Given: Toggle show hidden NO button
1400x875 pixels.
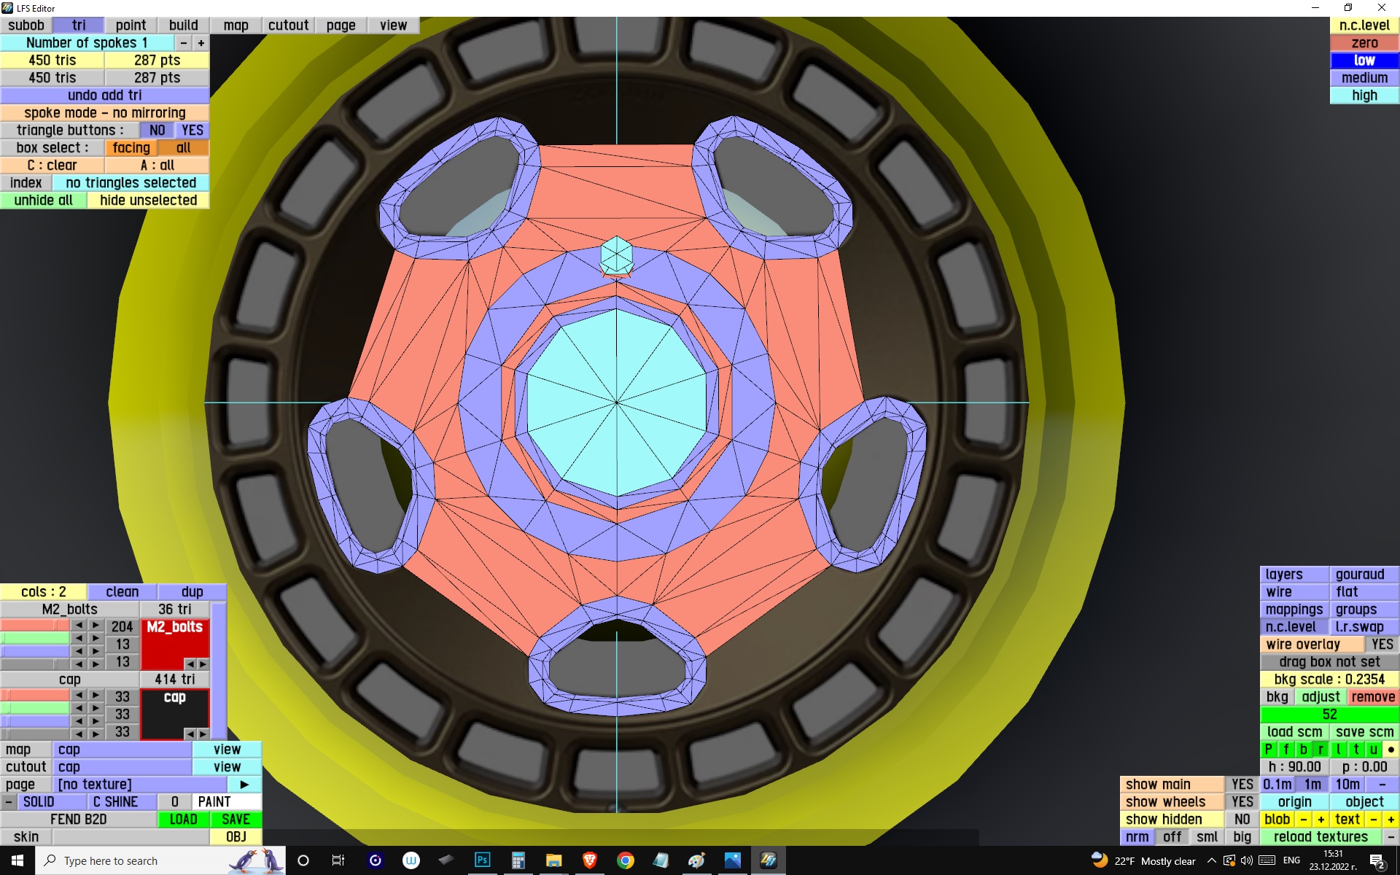Looking at the screenshot, I should point(1242,820).
